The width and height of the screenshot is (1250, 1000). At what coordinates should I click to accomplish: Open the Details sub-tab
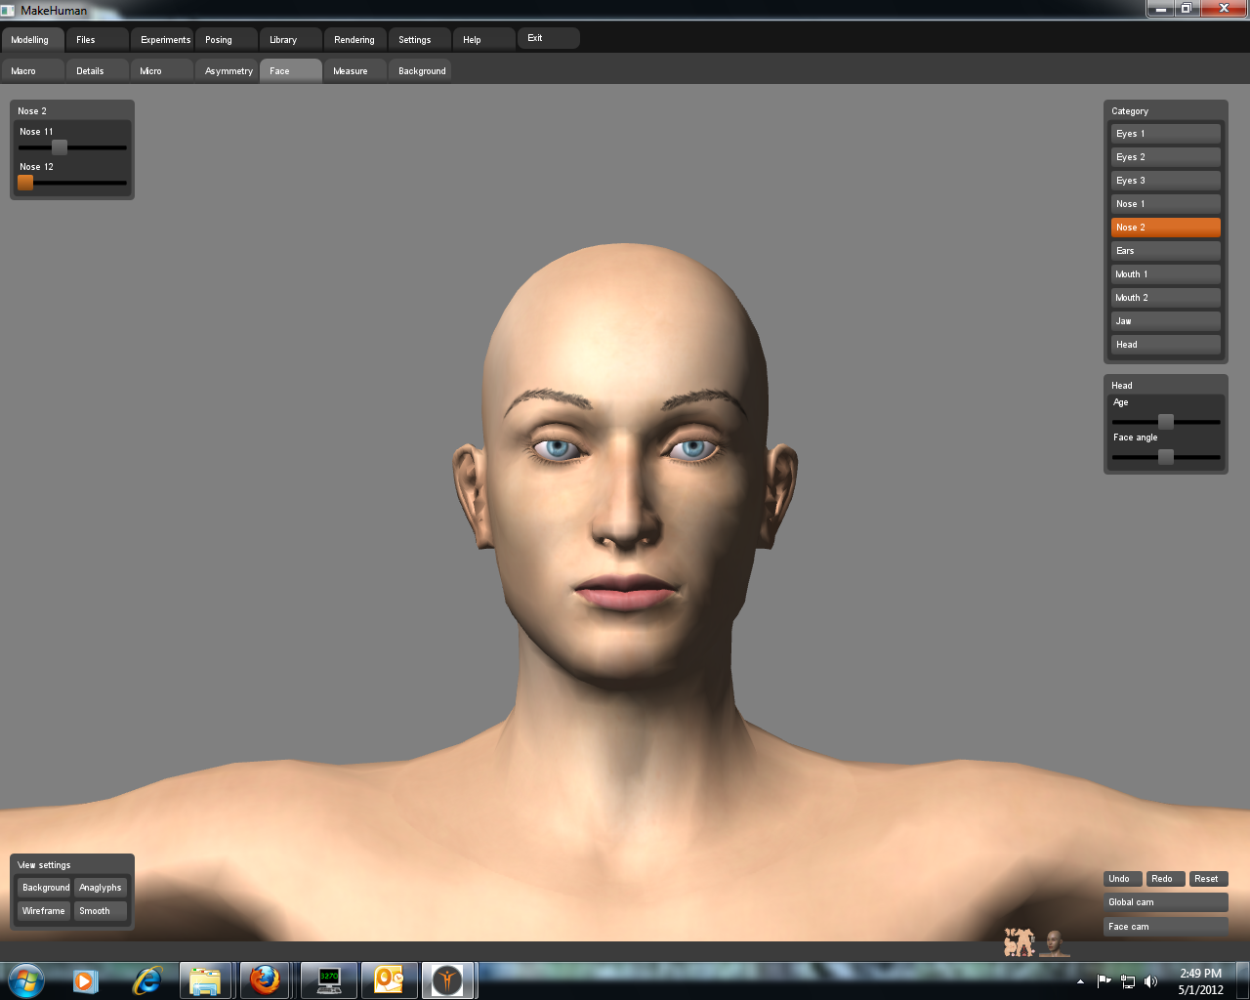(98, 71)
